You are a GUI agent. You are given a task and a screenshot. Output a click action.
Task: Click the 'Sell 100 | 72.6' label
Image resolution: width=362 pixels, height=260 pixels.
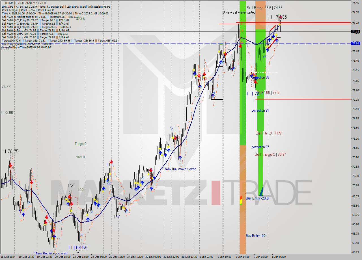click(x=268, y=92)
